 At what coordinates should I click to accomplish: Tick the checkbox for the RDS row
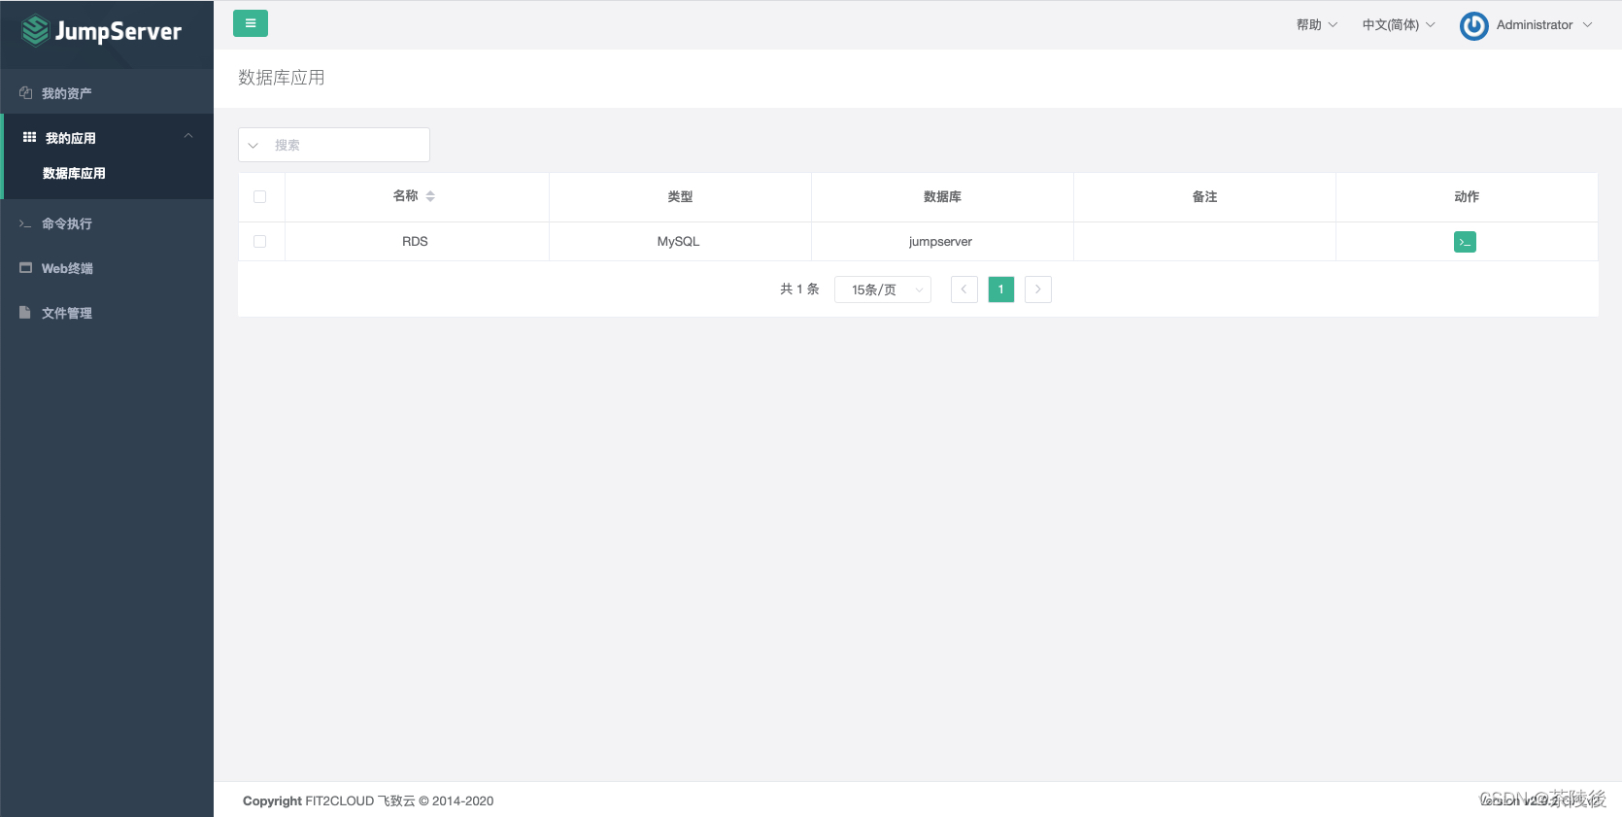(259, 241)
